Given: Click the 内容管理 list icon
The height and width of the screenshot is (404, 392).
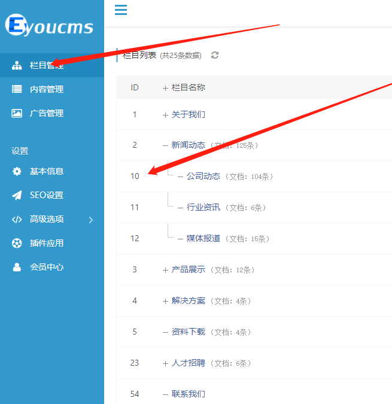Looking at the screenshot, I should coord(17,89).
